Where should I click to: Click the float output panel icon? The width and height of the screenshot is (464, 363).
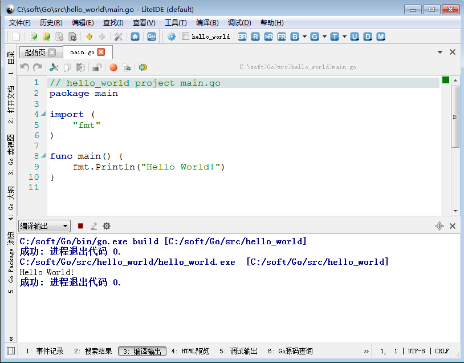(x=439, y=226)
